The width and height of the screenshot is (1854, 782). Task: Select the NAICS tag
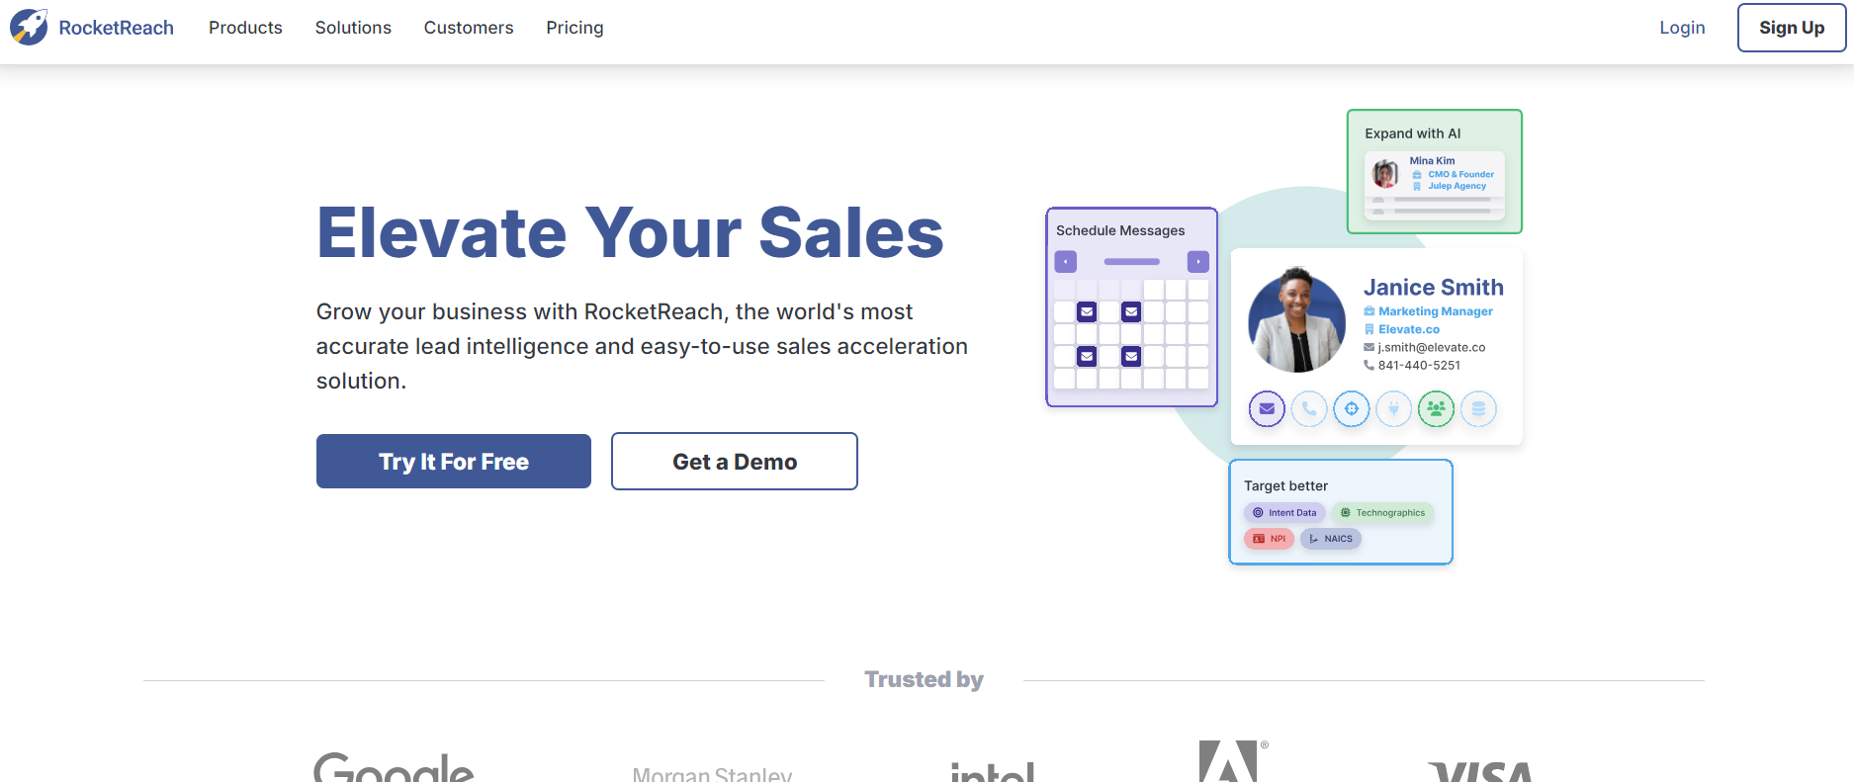coord(1331,539)
